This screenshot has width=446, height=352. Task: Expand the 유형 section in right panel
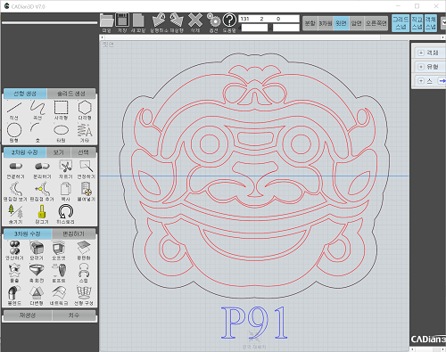tap(421, 67)
